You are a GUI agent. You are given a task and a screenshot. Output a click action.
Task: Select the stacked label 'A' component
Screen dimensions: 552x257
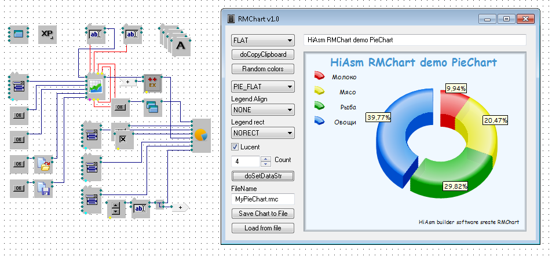181,45
